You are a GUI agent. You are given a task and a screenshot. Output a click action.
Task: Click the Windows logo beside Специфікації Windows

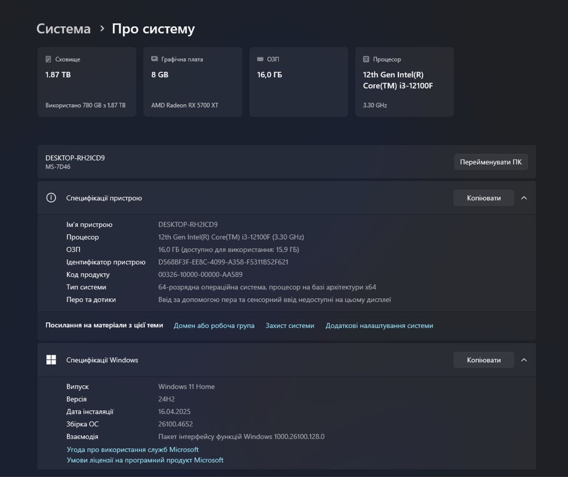51,360
